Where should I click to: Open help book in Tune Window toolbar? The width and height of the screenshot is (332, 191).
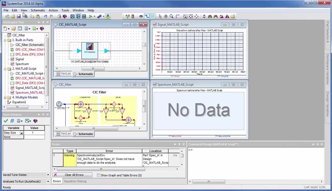click(36, 121)
